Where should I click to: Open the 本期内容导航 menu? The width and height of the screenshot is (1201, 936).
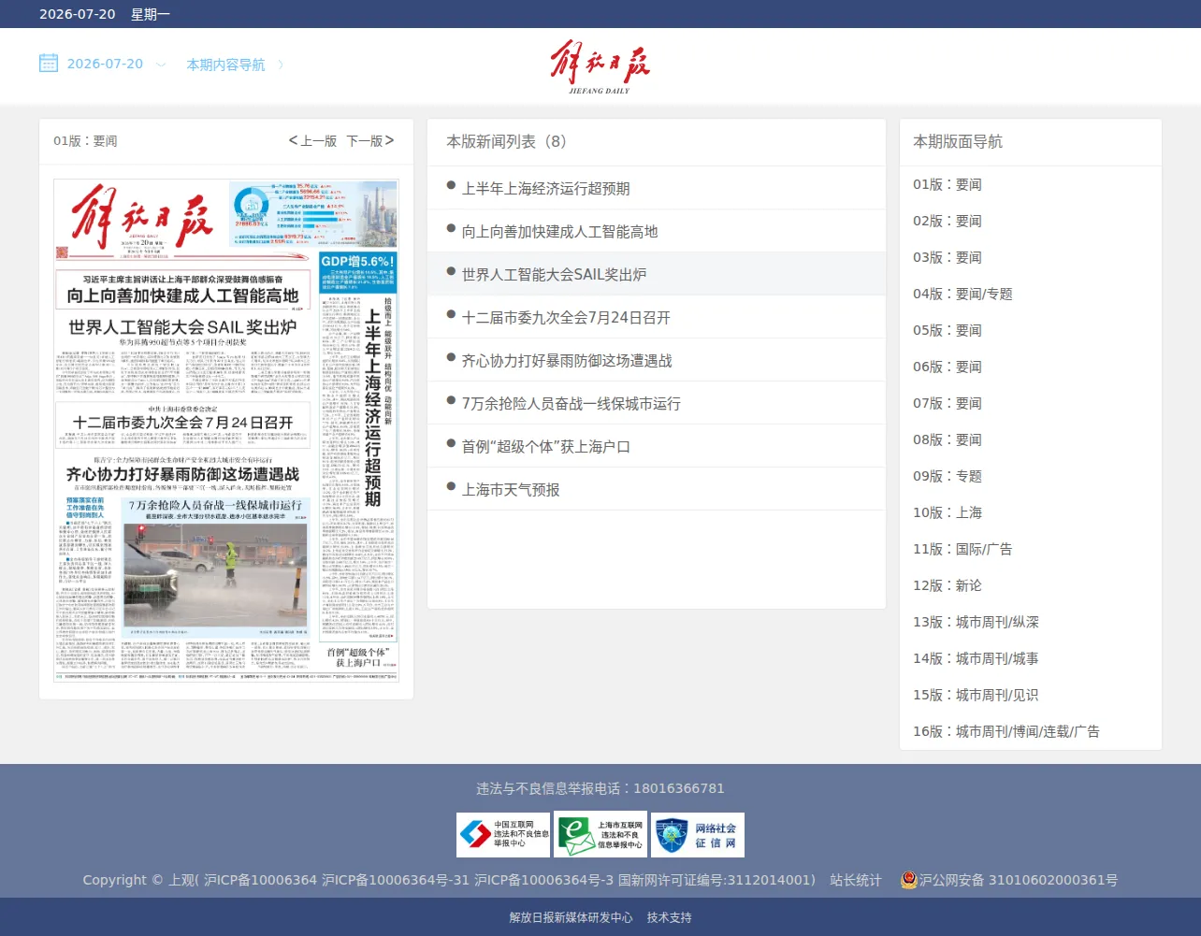(x=225, y=65)
